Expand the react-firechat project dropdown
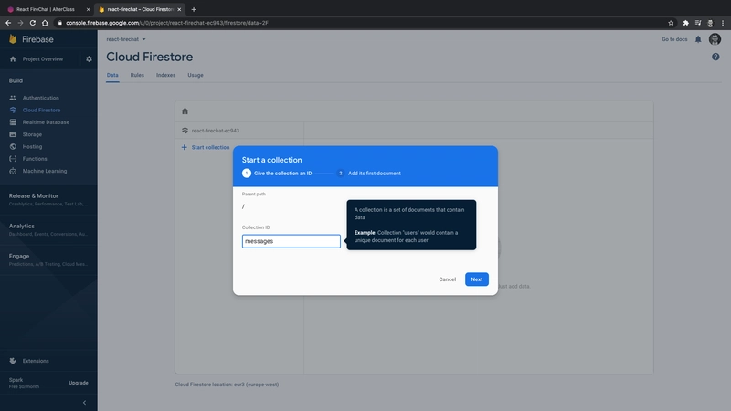Image resolution: width=731 pixels, height=411 pixels. (x=126, y=39)
